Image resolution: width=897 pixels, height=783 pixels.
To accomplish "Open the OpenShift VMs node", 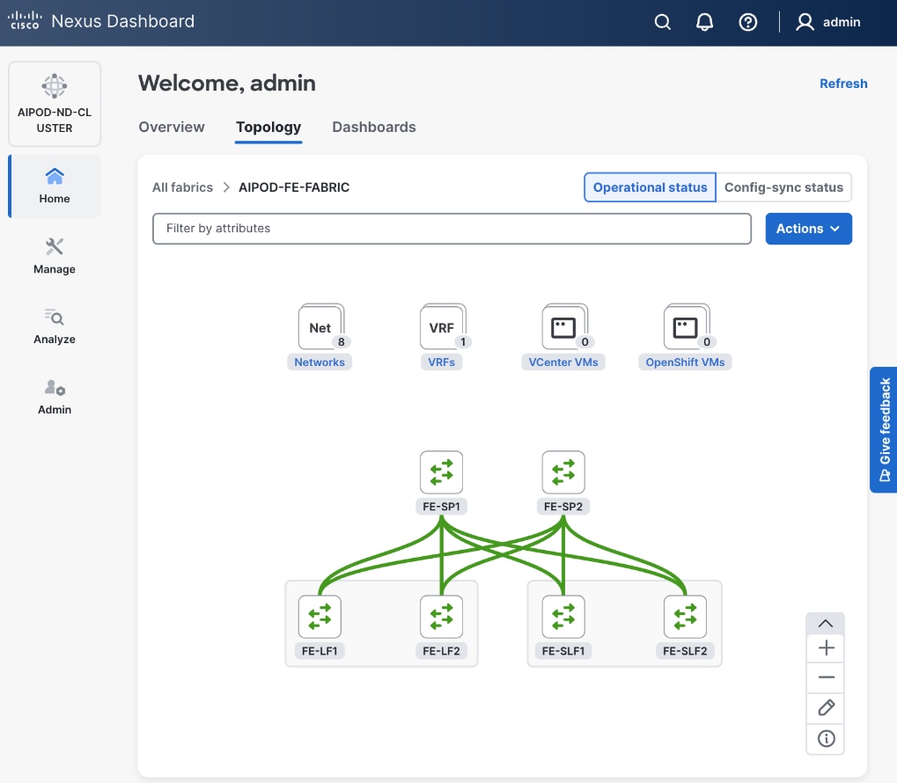I will 685,326.
